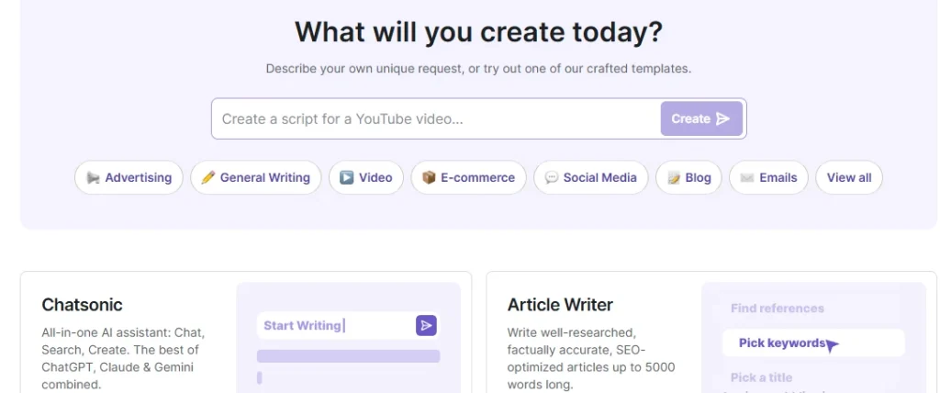
Task: Open the Article Writer card title
Action: (x=561, y=305)
